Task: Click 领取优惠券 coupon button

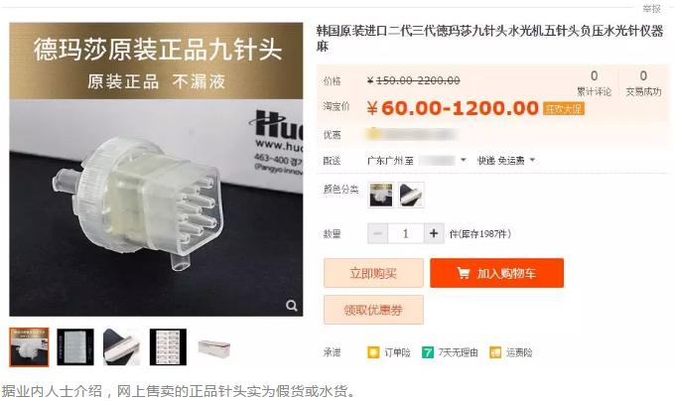Action: (x=373, y=310)
